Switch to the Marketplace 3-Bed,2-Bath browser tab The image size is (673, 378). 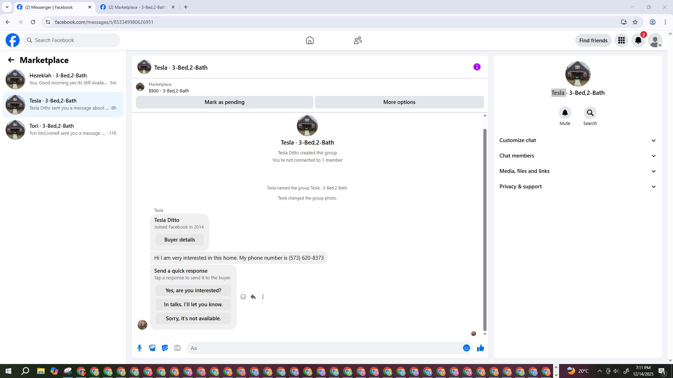137,7
